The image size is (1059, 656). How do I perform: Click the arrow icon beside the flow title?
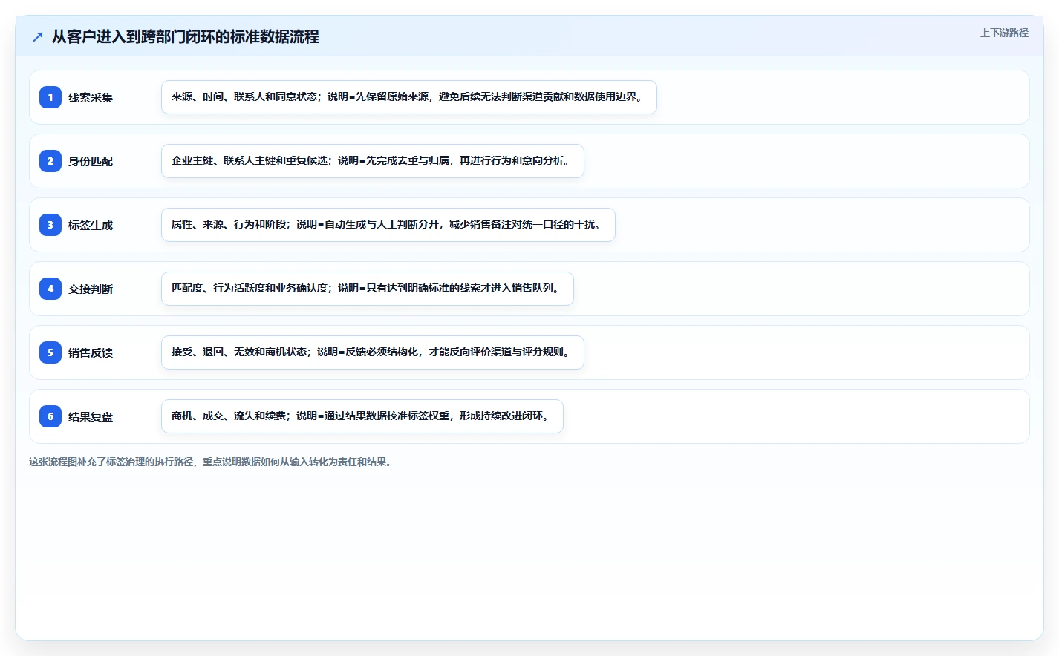[x=38, y=36]
